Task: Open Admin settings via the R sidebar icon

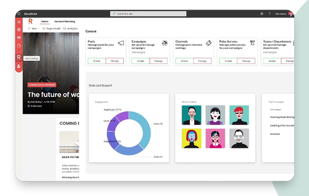Action: (19, 57)
